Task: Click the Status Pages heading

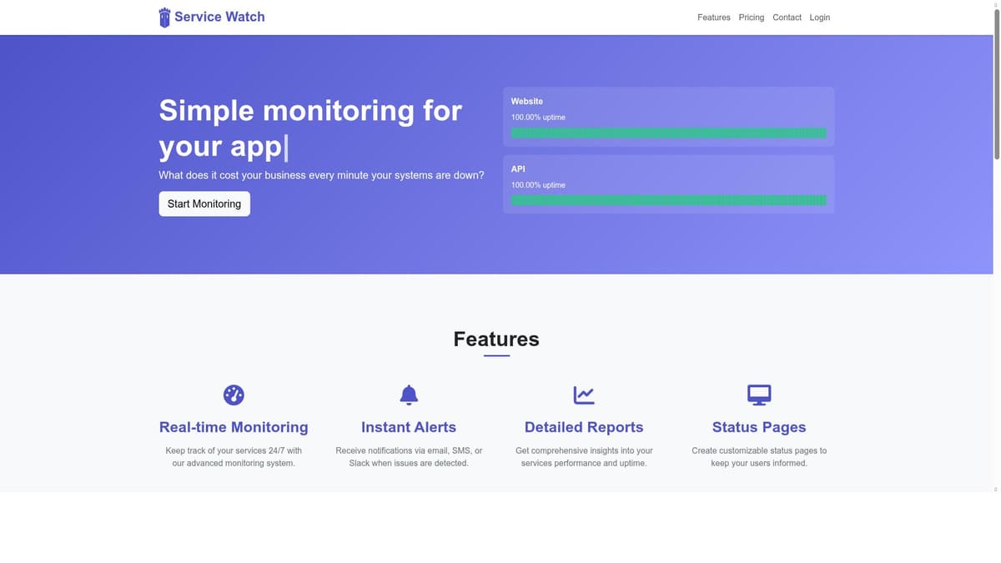Action: point(759,427)
